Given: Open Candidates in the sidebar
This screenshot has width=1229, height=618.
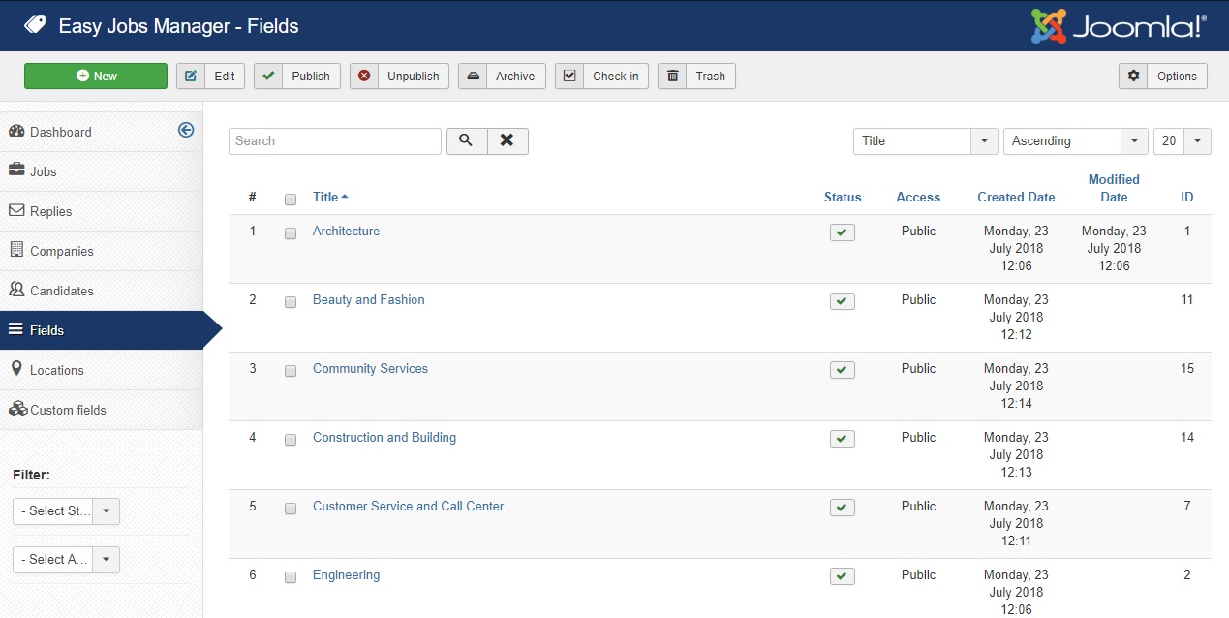Looking at the screenshot, I should pyautogui.click(x=101, y=291).
